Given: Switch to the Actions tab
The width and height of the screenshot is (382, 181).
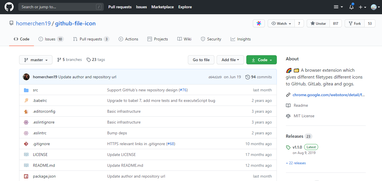Looking at the screenshot, I should click(128, 39).
